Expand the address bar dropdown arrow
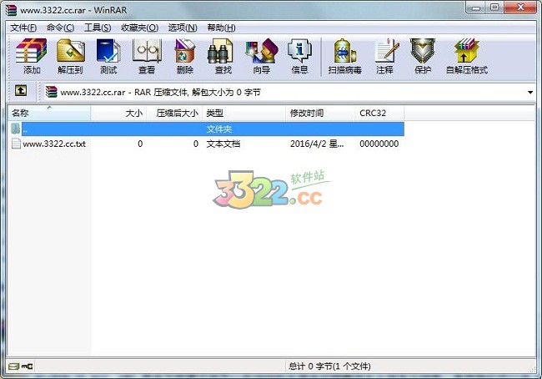Viewport: 542px width, 379px height. 530,92
